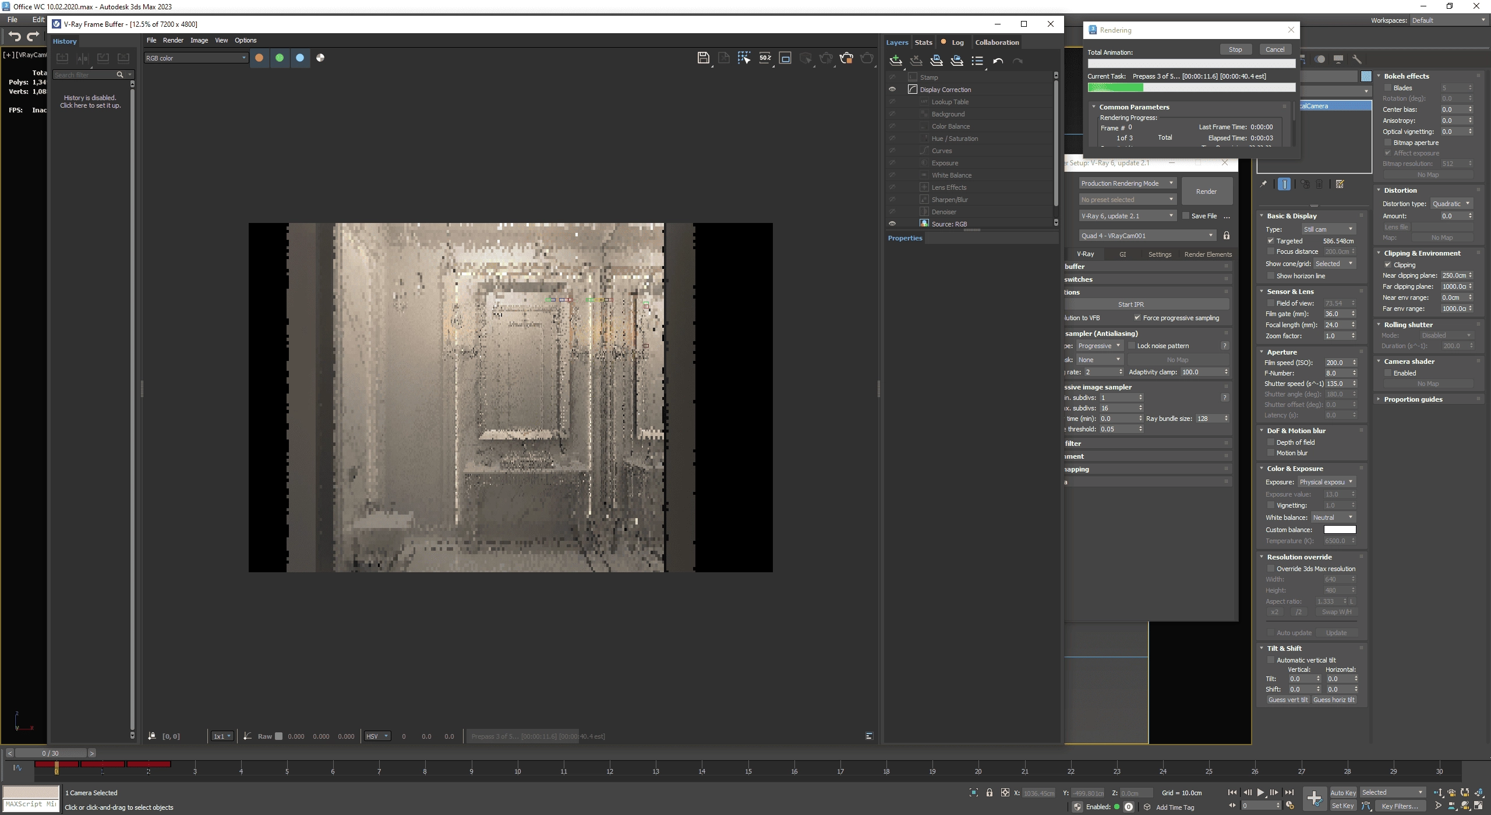This screenshot has height=815, width=1491.
Task: Toggle visibility eye of Display Correction layer
Action: point(892,89)
